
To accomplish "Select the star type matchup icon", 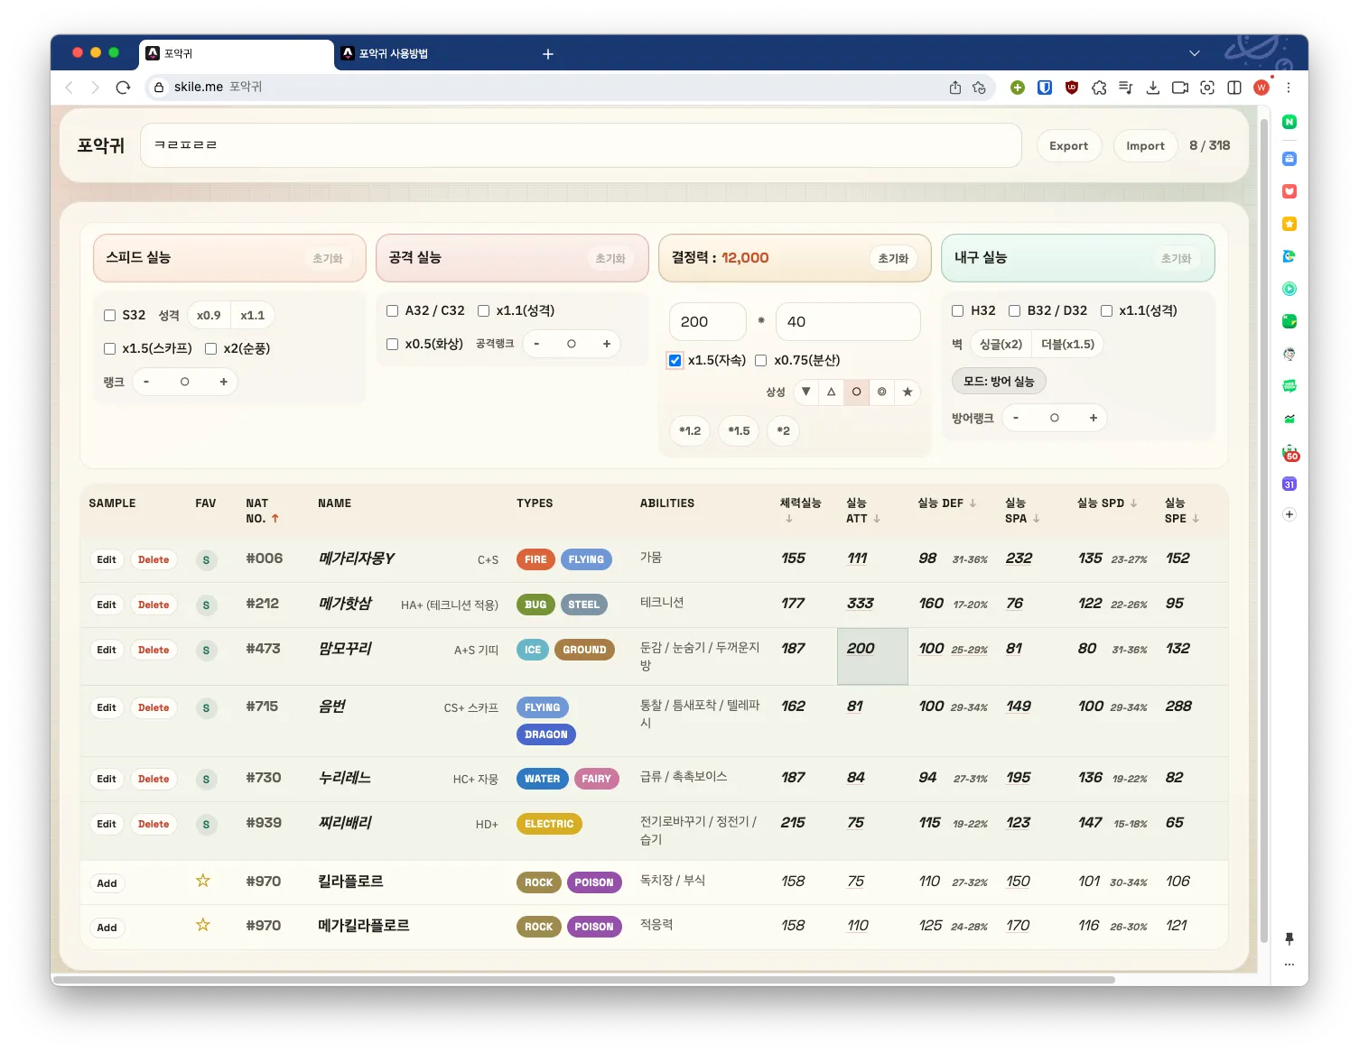I will [908, 392].
